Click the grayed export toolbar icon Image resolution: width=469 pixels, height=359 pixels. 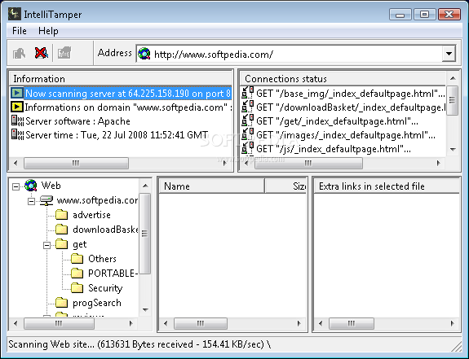[64, 53]
